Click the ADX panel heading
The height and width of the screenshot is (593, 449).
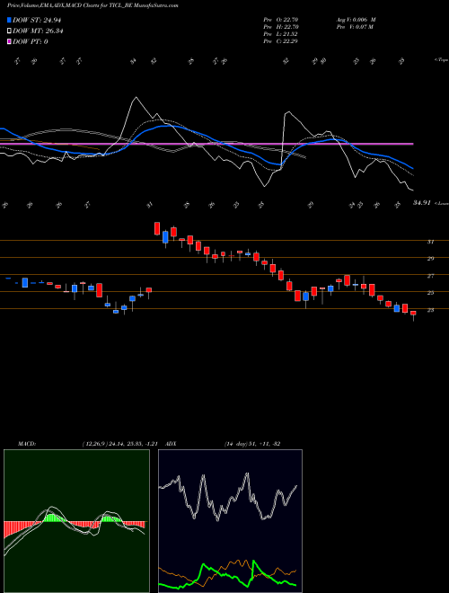(171, 444)
